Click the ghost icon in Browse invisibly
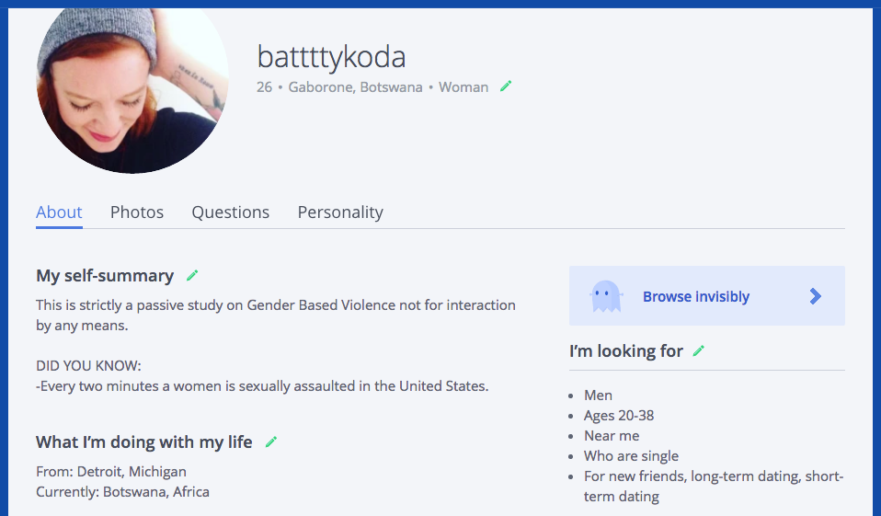 (x=606, y=296)
